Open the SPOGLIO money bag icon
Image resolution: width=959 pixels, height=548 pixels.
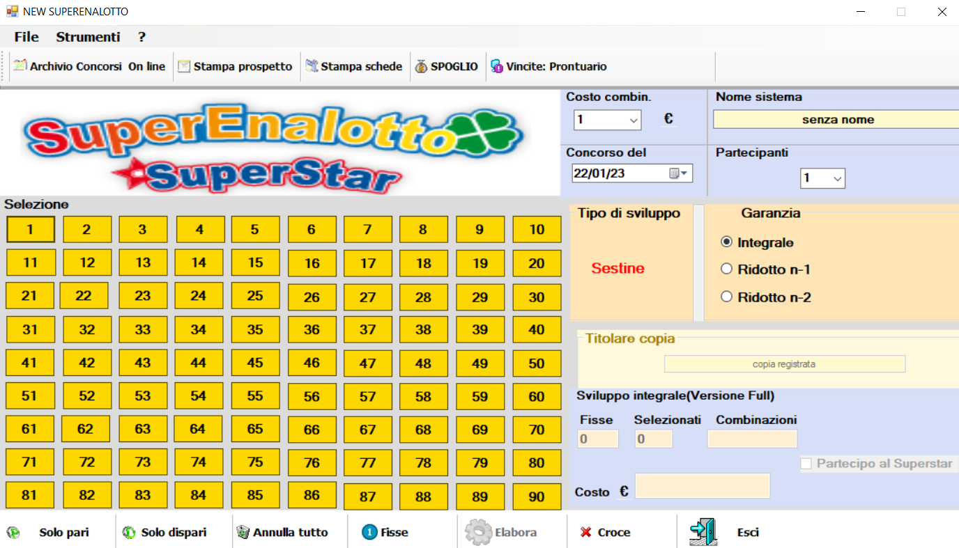pos(422,67)
